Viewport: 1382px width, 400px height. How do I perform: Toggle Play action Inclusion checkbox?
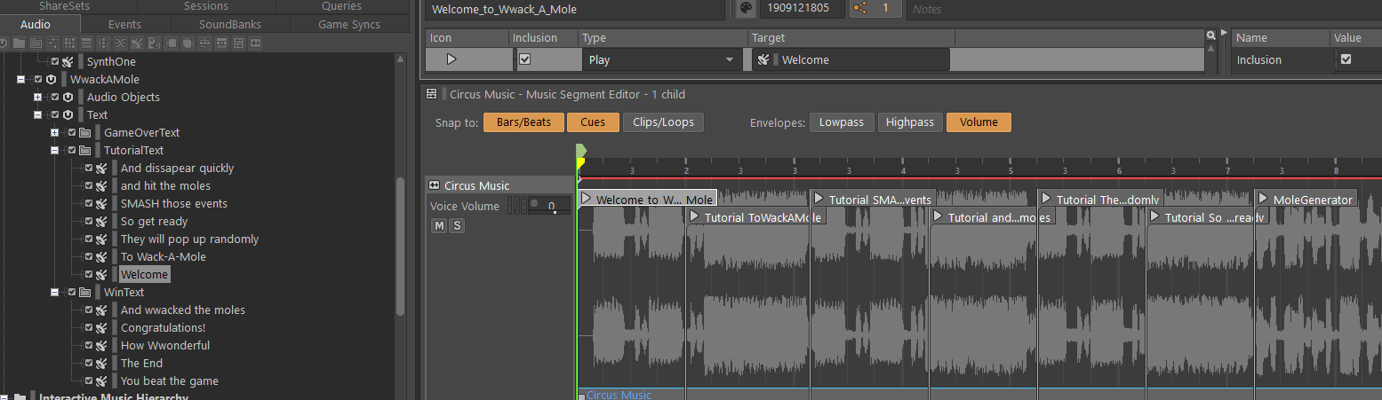pos(524,59)
